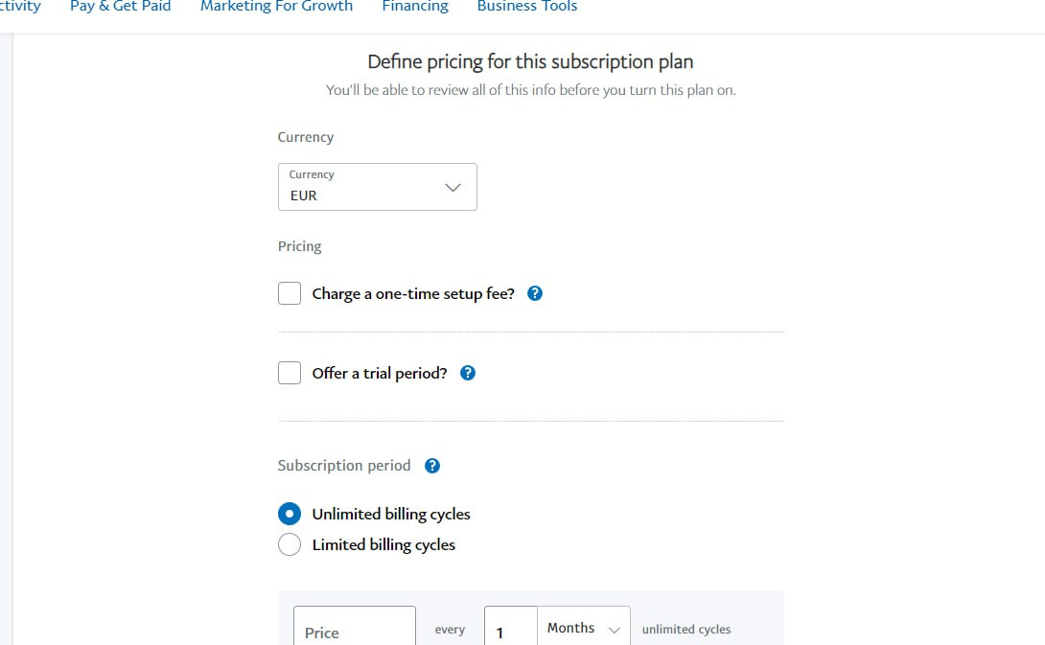Image resolution: width=1045 pixels, height=645 pixels.
Task: Click the chevron arrow in Currency box
Action: [x=453, y=187]
